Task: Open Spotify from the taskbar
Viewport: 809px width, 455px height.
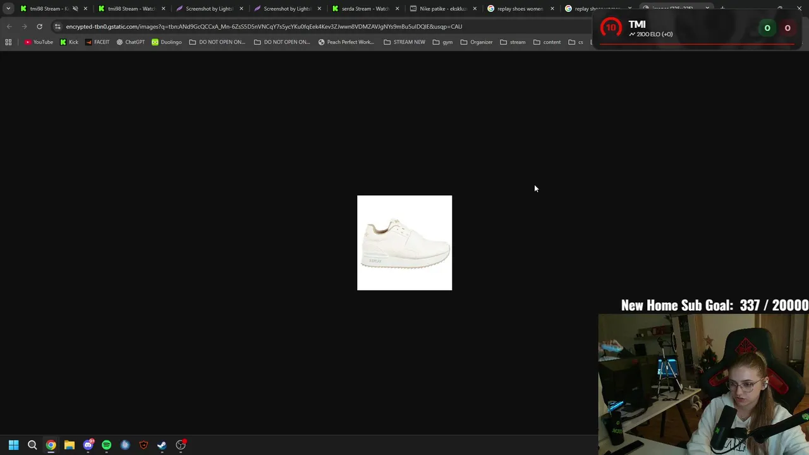Action: pyautogui.click(x=106, y=445)
